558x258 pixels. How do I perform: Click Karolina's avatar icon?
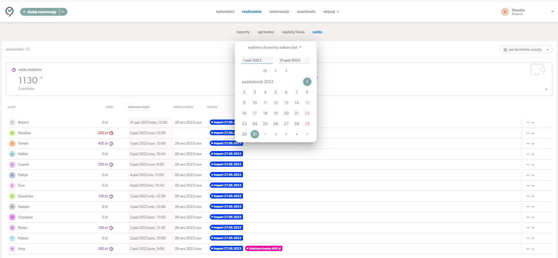click(x=12, y=133)
